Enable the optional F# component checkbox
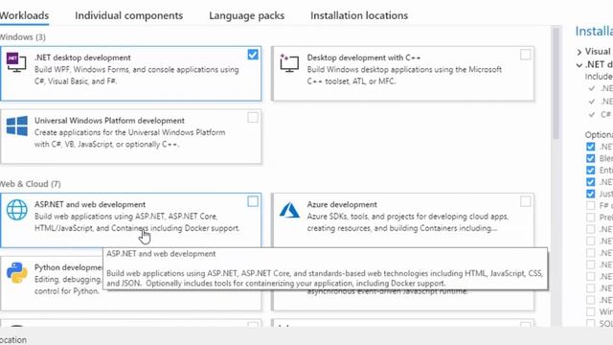The image size is (613, 345). click(591, 205)
